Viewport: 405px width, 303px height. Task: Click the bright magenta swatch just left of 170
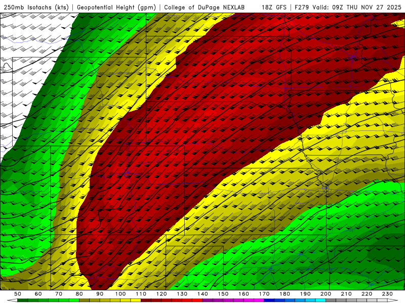[259, 300]
